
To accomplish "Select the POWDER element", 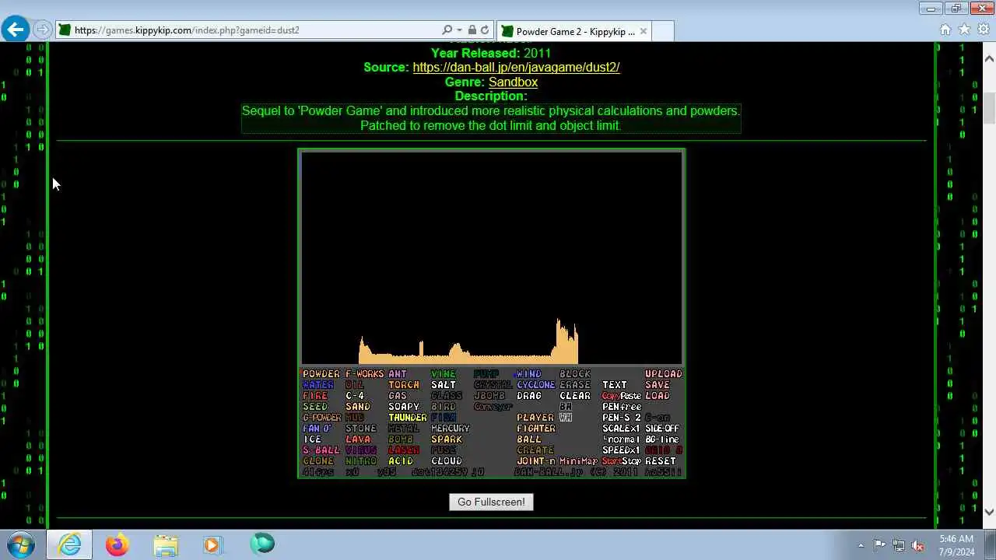I will [321, 374].
